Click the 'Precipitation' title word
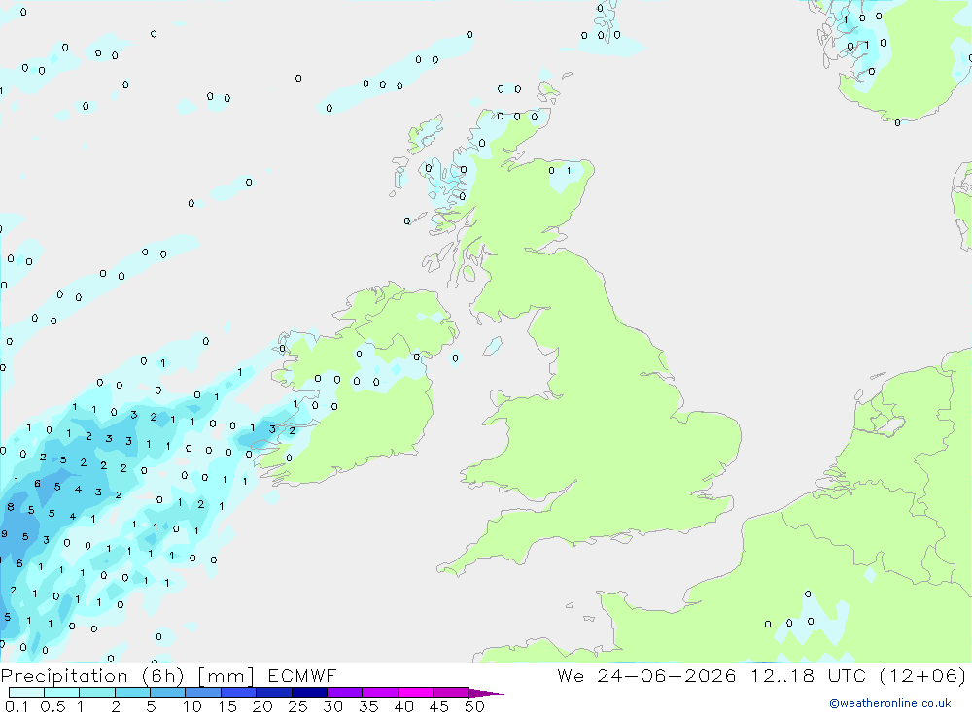This screenshot has width=972, height=712. [64, 676]
